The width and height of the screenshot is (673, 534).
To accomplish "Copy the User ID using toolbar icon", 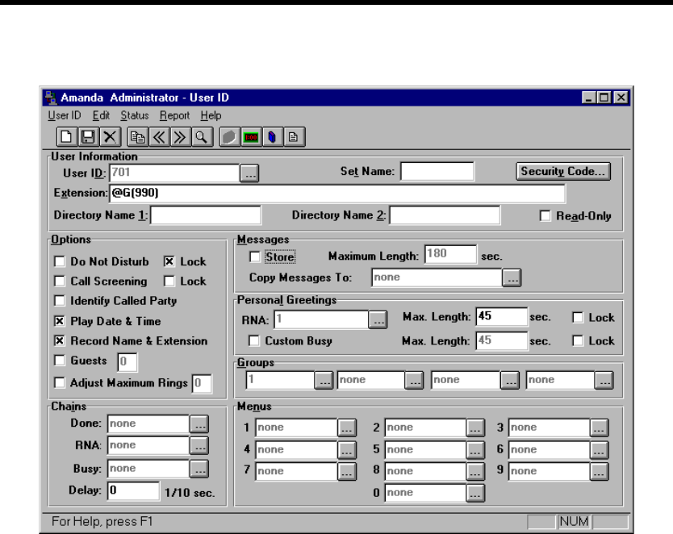I will pos(138,137).
